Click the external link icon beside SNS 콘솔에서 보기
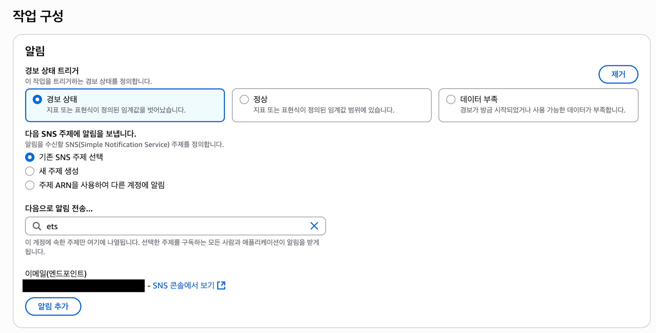 pyautogui.click(x=221, y=285)
